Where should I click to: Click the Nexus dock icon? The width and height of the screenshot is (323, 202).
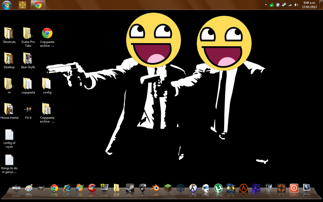(x=16, y=188)
